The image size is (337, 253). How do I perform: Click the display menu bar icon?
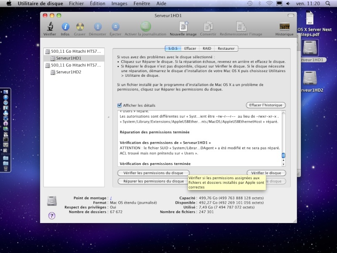[x=279, y=3]
